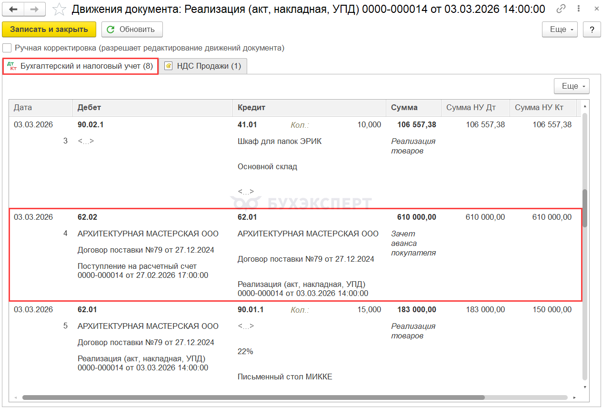This screenshot has height=408, width=602.
Task: Go forward with the right arrow button
Action: (x=35, y=9)
